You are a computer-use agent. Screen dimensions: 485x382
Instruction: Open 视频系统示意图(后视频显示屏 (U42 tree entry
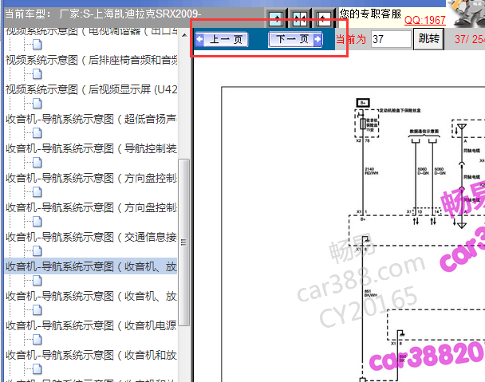click(x=91, y=89)
